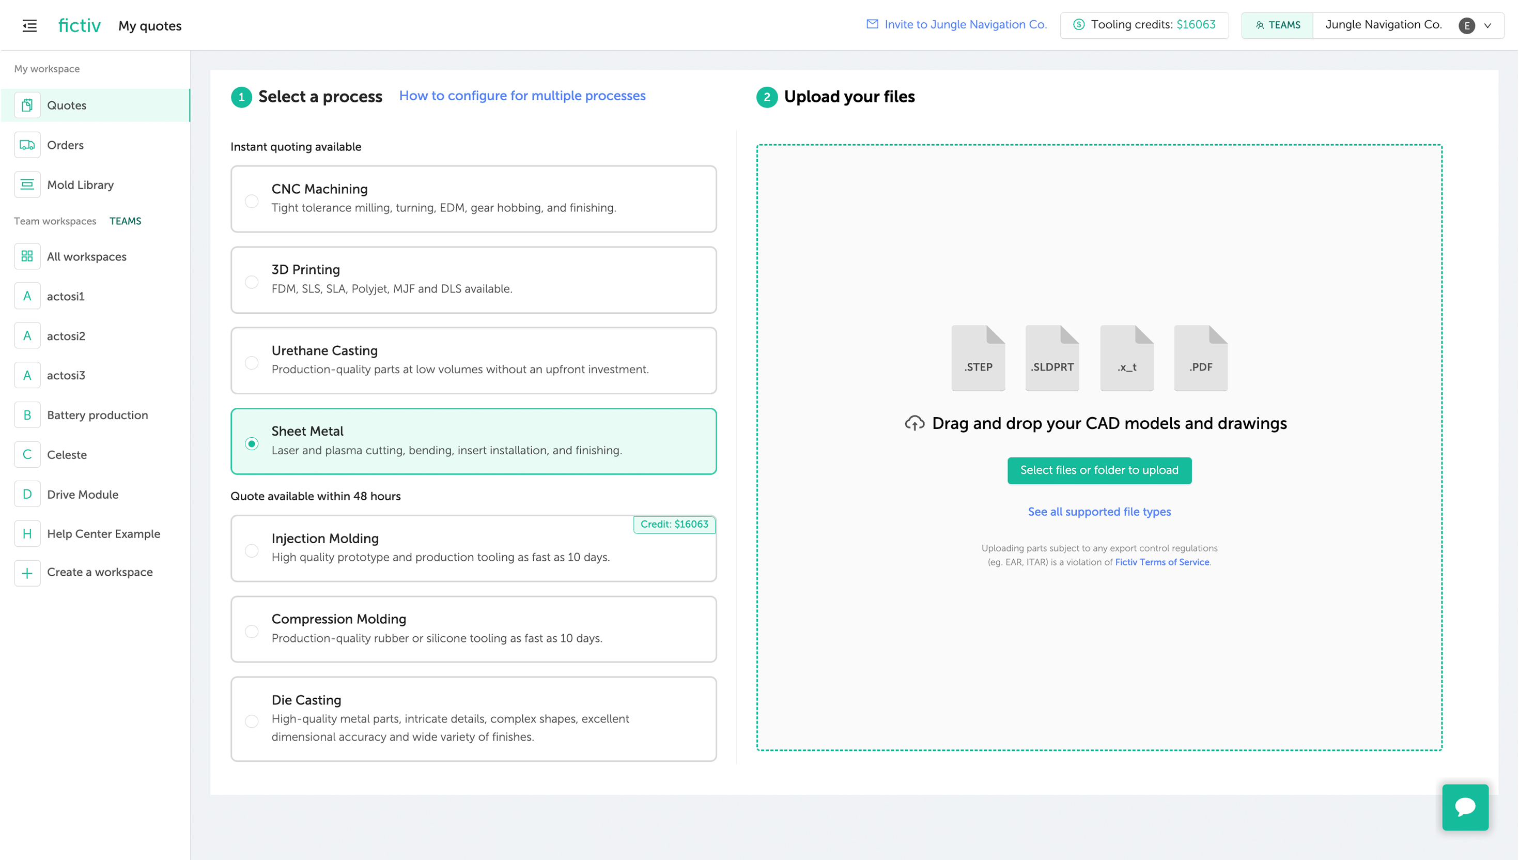1519x860 pixels.
Task: Open Mold Library sidebar icon
Action: 27,185
